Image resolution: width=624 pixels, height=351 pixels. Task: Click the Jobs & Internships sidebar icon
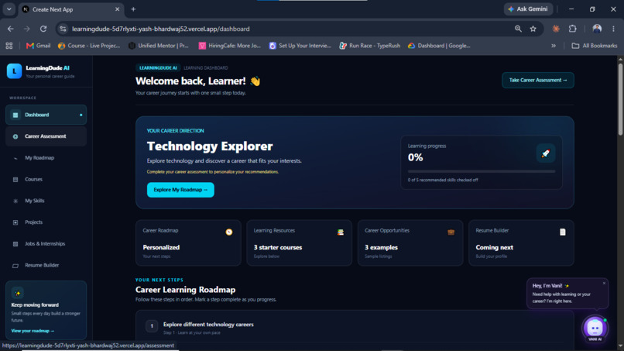15,244
